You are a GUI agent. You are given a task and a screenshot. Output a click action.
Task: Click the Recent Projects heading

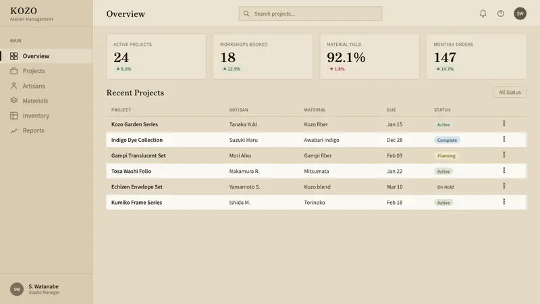click(x=135, y=93)
